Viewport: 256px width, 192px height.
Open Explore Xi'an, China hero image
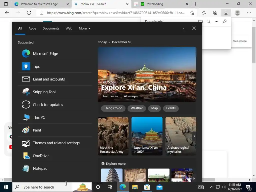pyautogui.click(x=147, y=74)
